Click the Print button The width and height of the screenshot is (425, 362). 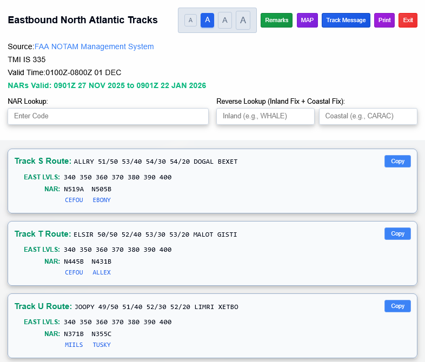[x=384, y=21]
